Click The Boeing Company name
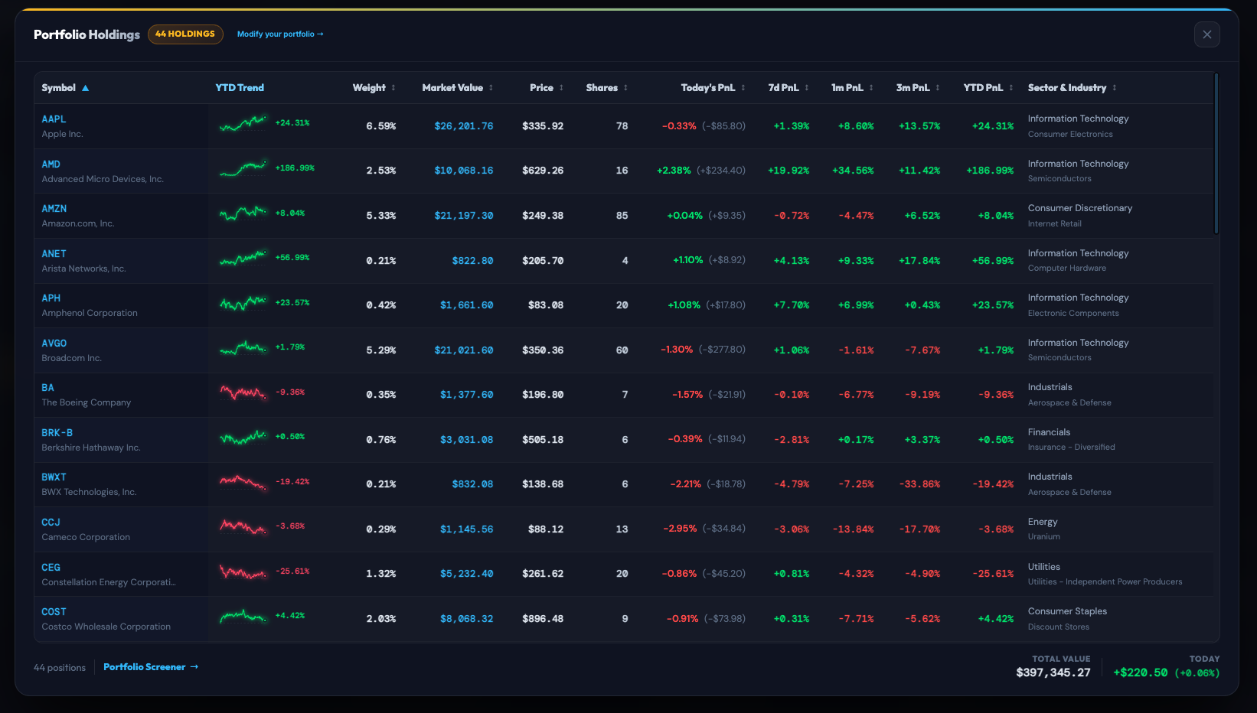Viewport: 1257px width, 713px height. [87, 402]
